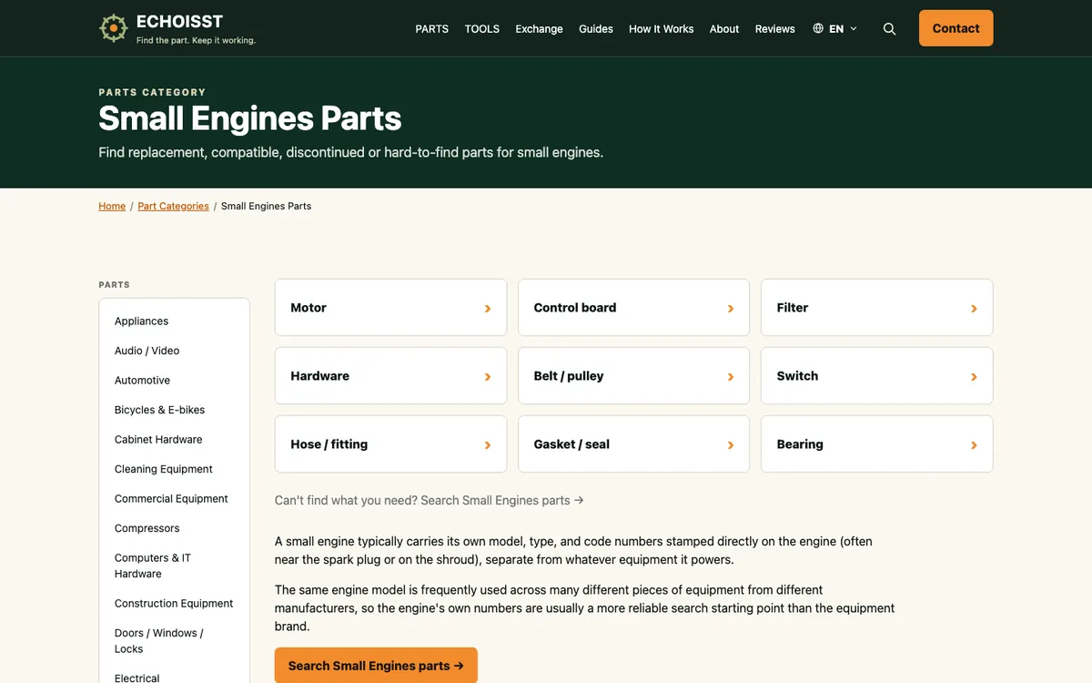Image resolution: width=1092 pixels, height=683 pixels.
Task: Open the TOOLS menu
Action: 481,29
